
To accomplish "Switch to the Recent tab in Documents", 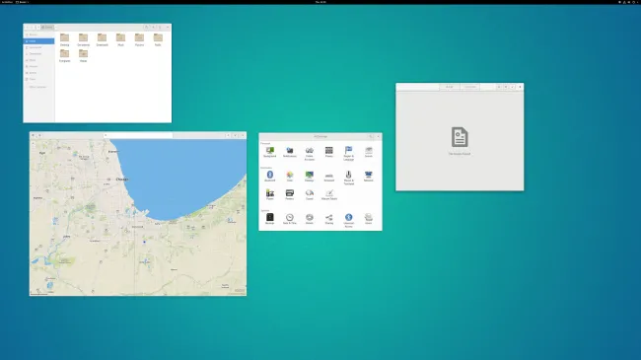I will click(450, 87).
